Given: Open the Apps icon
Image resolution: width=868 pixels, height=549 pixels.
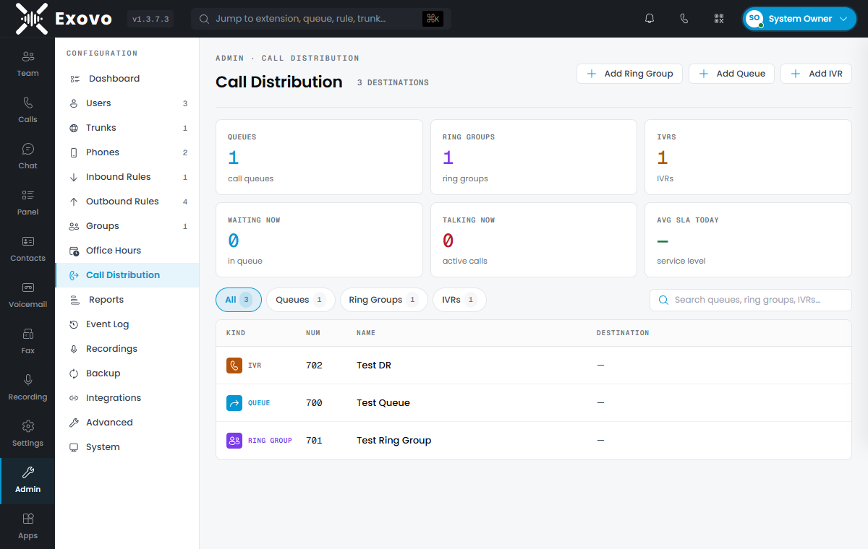Looking at the screenshot, I should click(x=27, y=519).
